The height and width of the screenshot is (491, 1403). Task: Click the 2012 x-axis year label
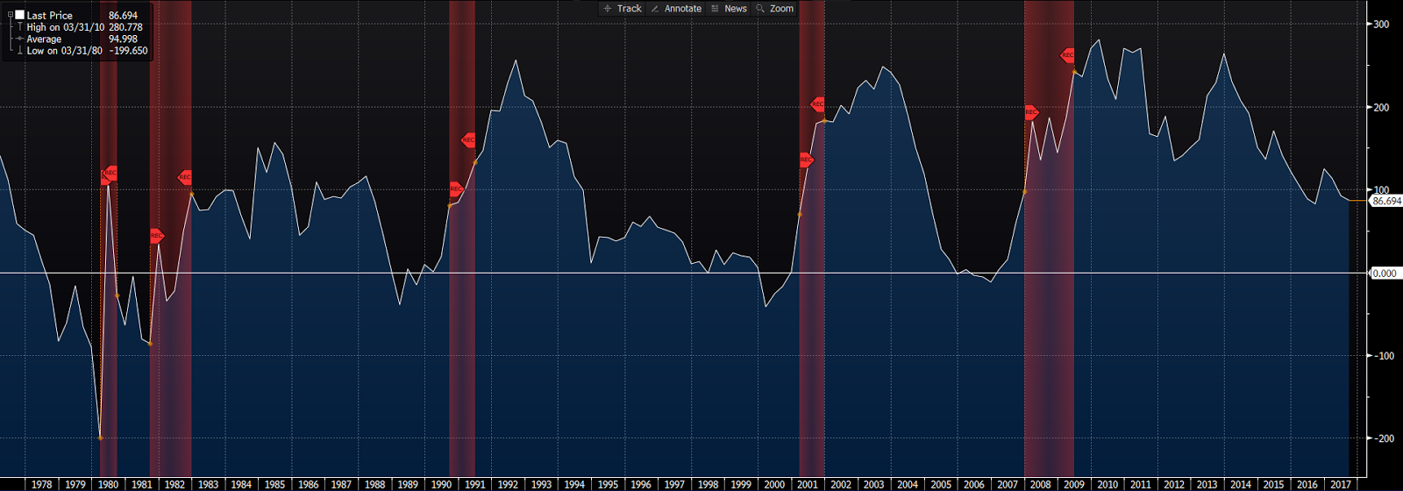coord(1174,484)
